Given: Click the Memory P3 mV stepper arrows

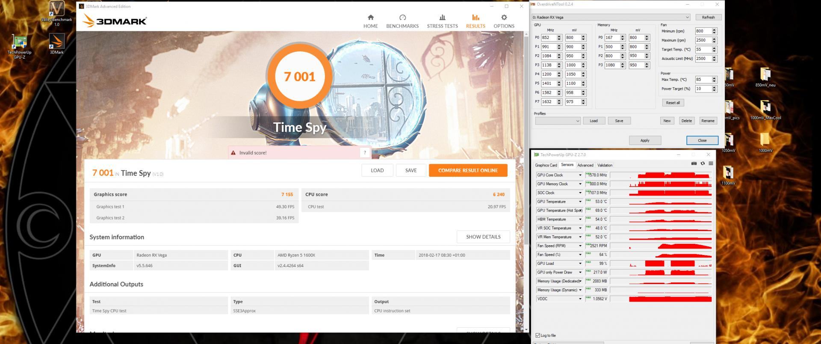Looking at the screenshot, I should pos(647,65).
